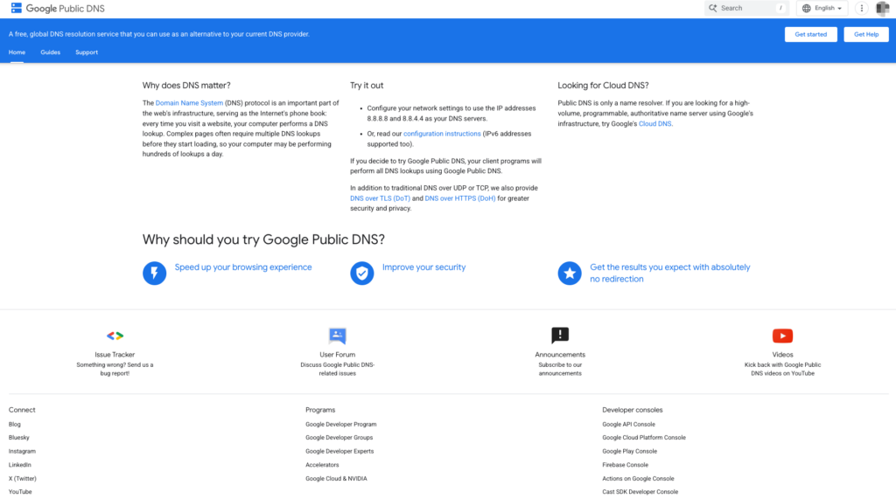Click 'Why should you try Google Public DNS?' heading
896x499 pixels.
click(263, 239)
